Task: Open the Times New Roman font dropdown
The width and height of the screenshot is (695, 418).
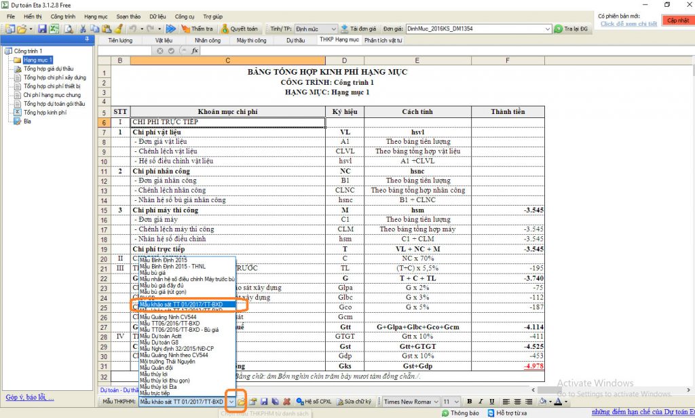Action: point(436,402)
